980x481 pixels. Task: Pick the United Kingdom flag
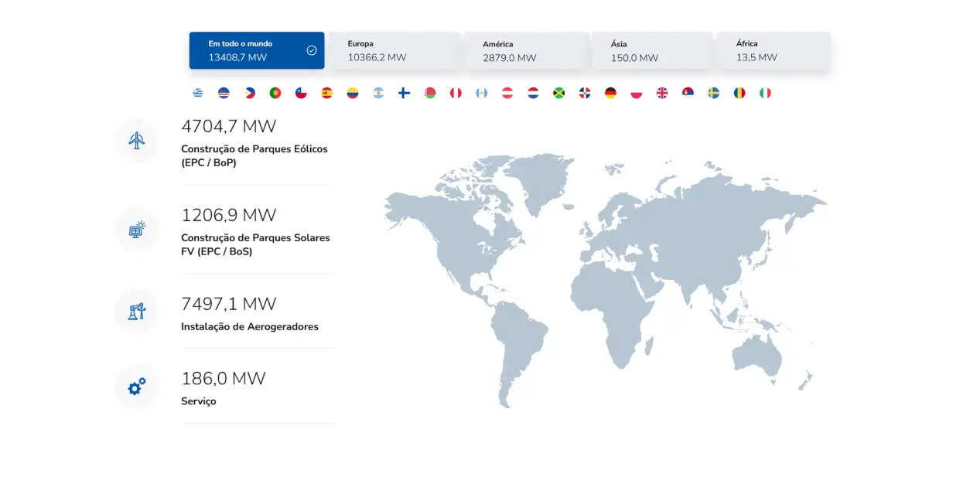point(662,93)
